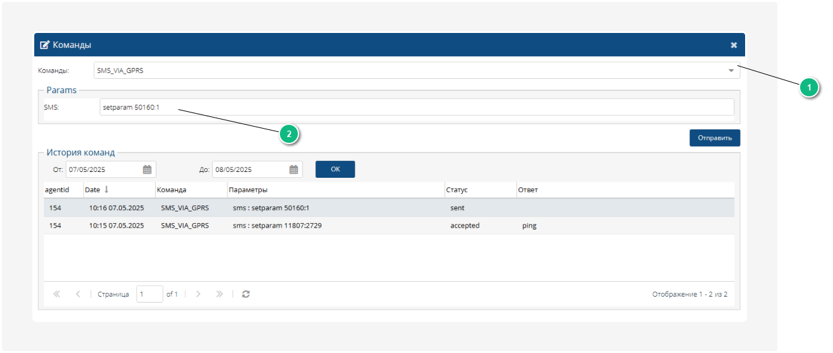Viewport: 833px width, 353px height.
Task: Click the 'sent' status cell
Action: 480,208
